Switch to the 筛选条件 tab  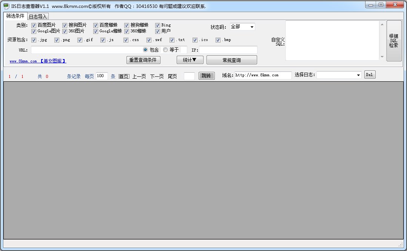[15, 16]
